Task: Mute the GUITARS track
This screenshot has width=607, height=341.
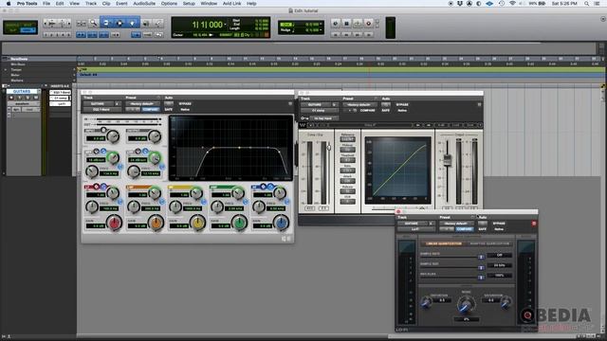Action: click(x=35, y=98)
